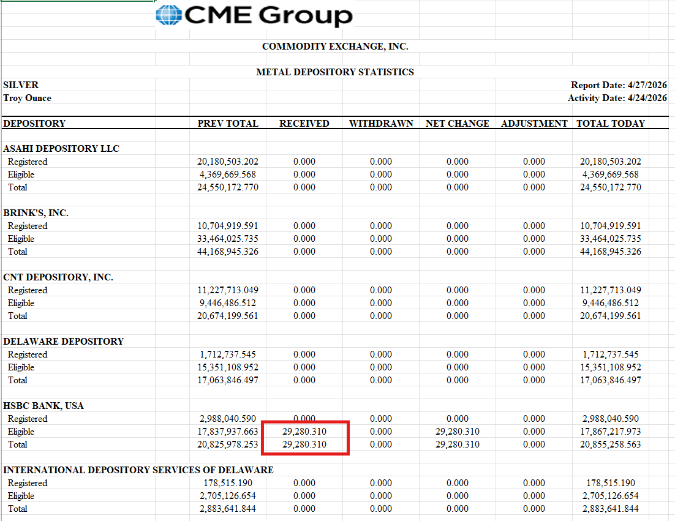This screenshot has width=675, height=521.
Task: Select Brink's Eligible prev total 33,464,025.735
Action: pos(228,239)
